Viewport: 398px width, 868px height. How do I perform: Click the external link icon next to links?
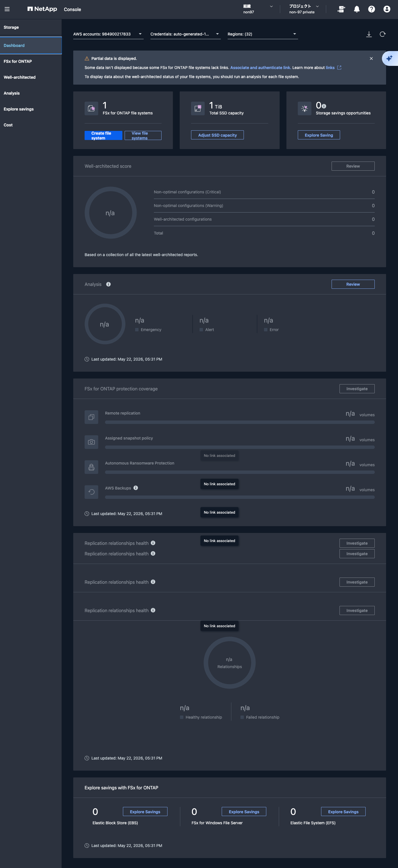click(x=339, y=68)
